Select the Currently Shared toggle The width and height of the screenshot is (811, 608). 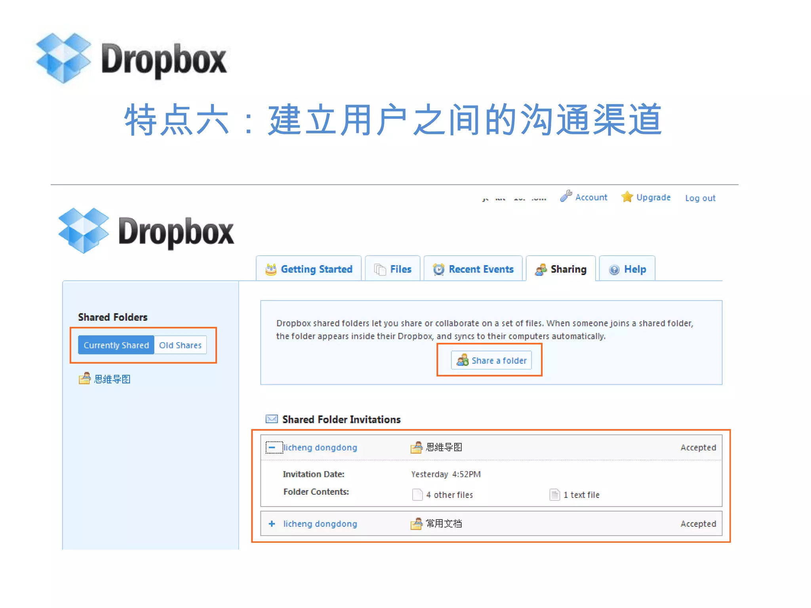[116, 345]
